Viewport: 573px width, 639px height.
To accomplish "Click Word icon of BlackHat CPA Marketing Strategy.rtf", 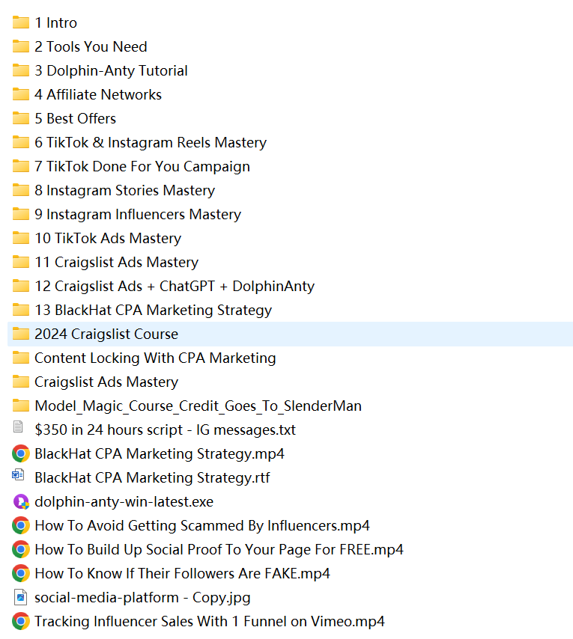I will 18,475.
